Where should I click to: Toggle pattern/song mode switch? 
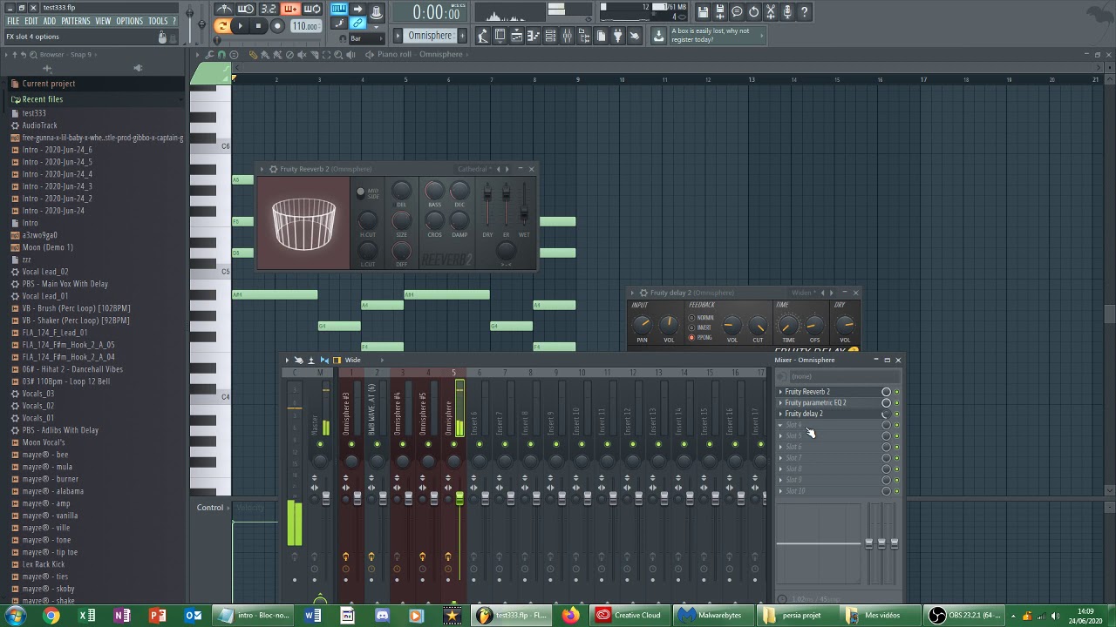point(222,26)
